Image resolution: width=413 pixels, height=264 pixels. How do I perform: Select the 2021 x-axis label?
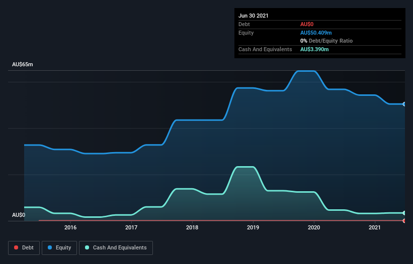coord(375,227)
